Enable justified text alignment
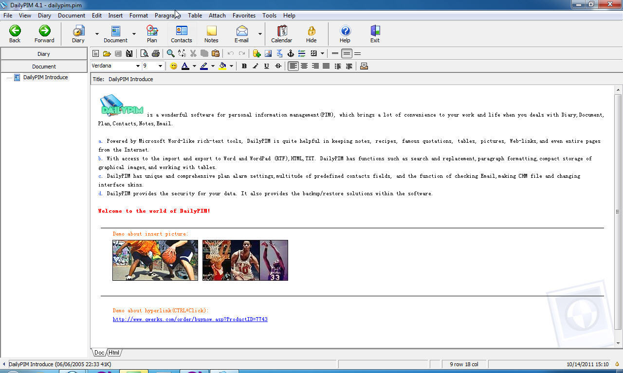 [x=326, y=66]
